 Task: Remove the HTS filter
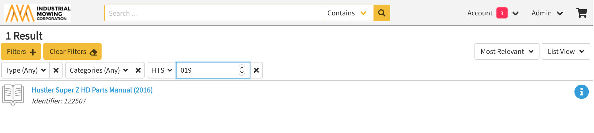click(256, 70)
